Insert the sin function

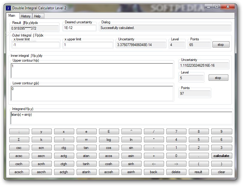click(x=131, y=148)
